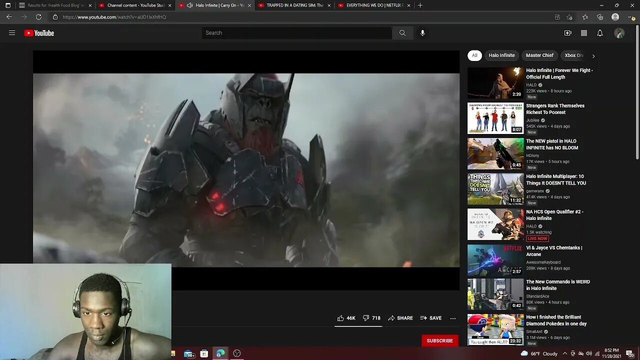This screenshot has width=640, height=360.
Task: Open the Create video camera icon
Action: pos(567,33)
